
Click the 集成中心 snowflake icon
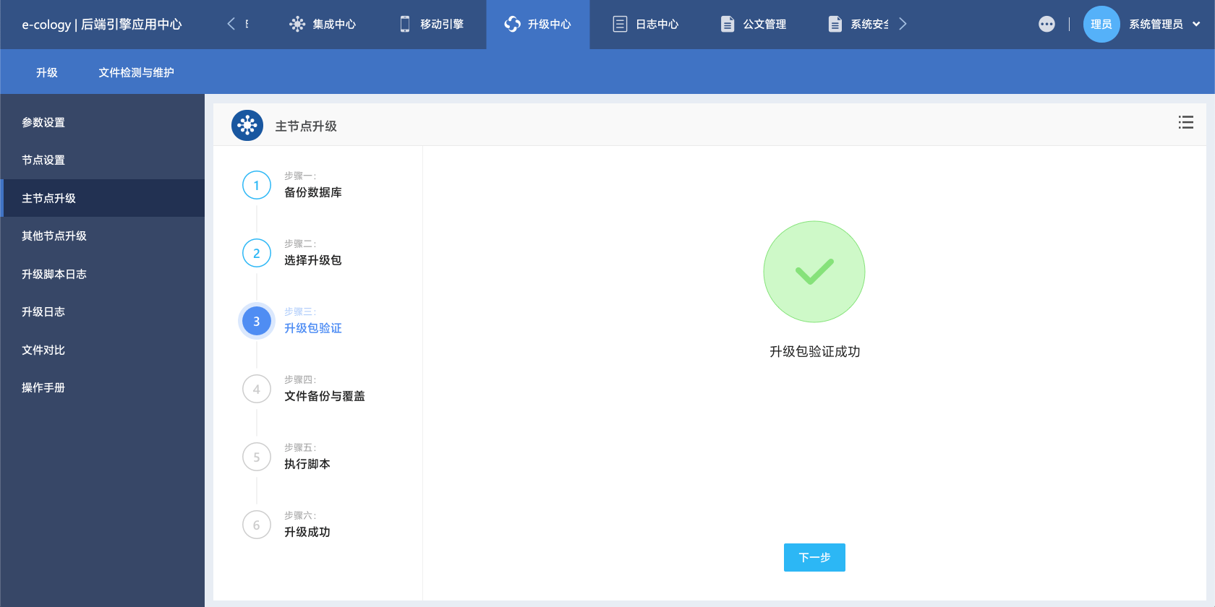[x=297, y=24]
